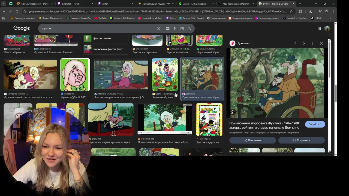Open the Подробнее copyright link
Screen dimensions: 349x196
(x=294, y=133)
